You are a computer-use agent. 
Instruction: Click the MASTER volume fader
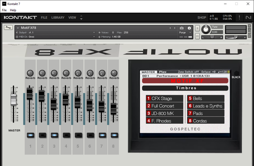[13, 100]
